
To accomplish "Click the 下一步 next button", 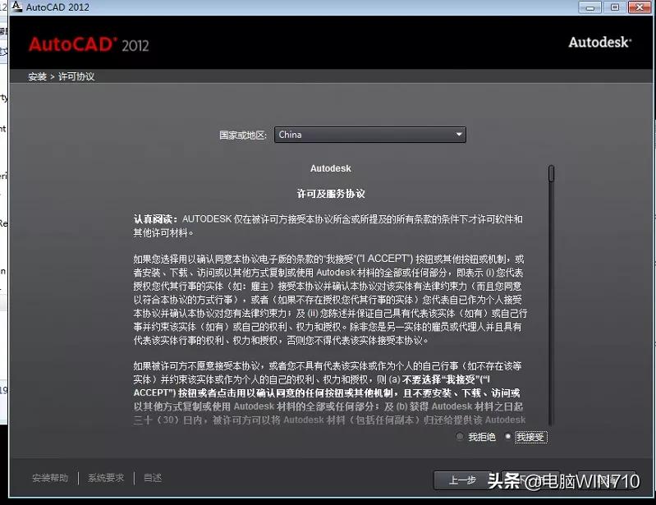I will point(530,480).
